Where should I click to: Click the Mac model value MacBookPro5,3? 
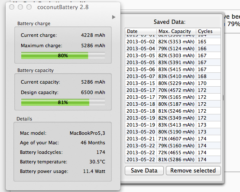coord(88,133)
